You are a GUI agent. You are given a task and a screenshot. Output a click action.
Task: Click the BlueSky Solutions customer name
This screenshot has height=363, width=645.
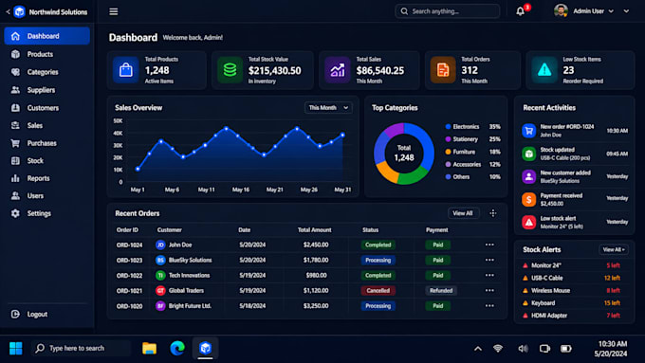190,260
